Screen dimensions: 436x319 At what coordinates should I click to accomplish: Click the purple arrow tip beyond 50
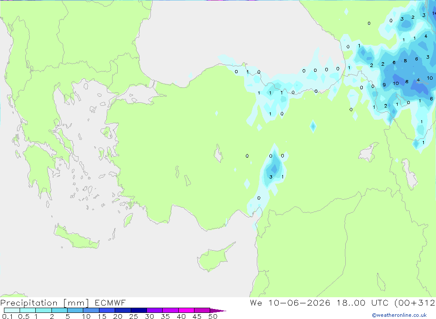pos(218,310)
